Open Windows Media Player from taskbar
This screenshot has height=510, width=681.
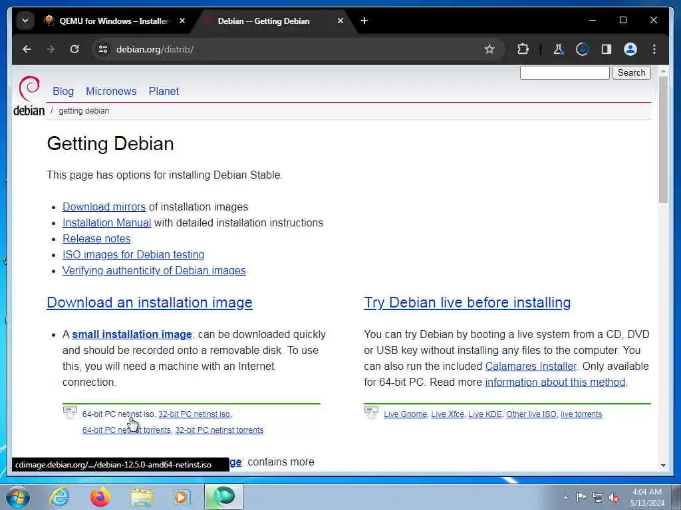pyautogui.click(x=182, y=497)
